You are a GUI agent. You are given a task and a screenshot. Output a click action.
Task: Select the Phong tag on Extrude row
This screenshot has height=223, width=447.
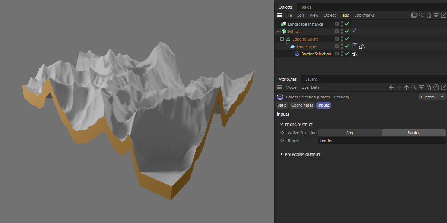[355, 31]
